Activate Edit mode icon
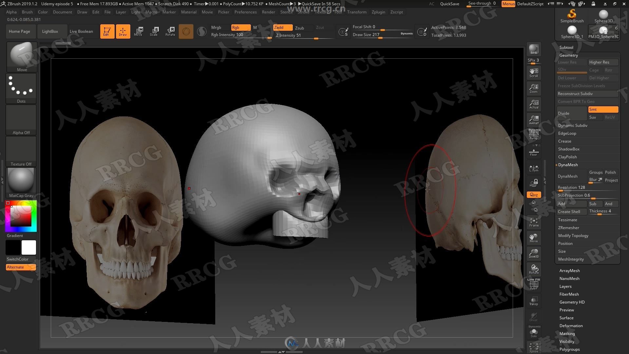 (x=107, y=31)
